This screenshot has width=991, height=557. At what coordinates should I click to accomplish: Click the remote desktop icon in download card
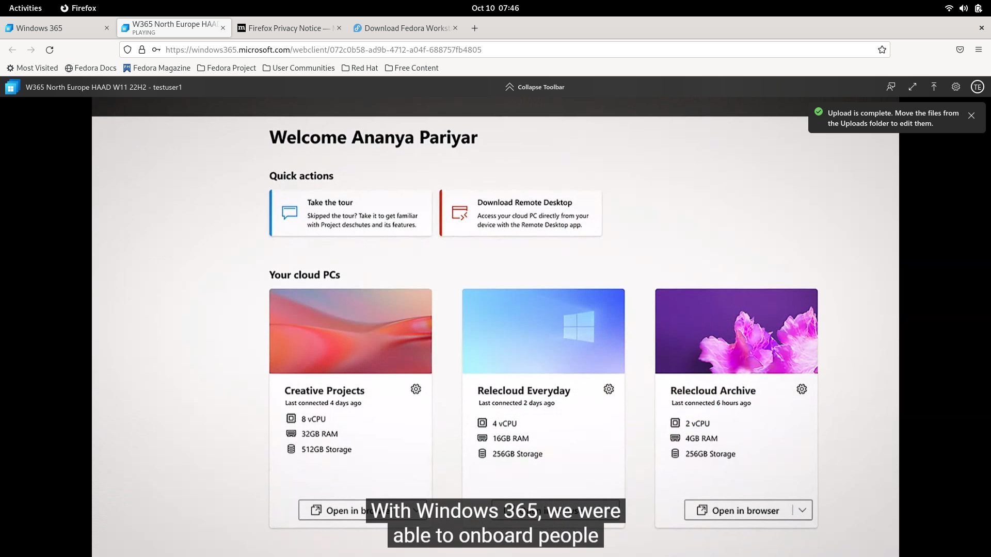(x=459, y=212)
